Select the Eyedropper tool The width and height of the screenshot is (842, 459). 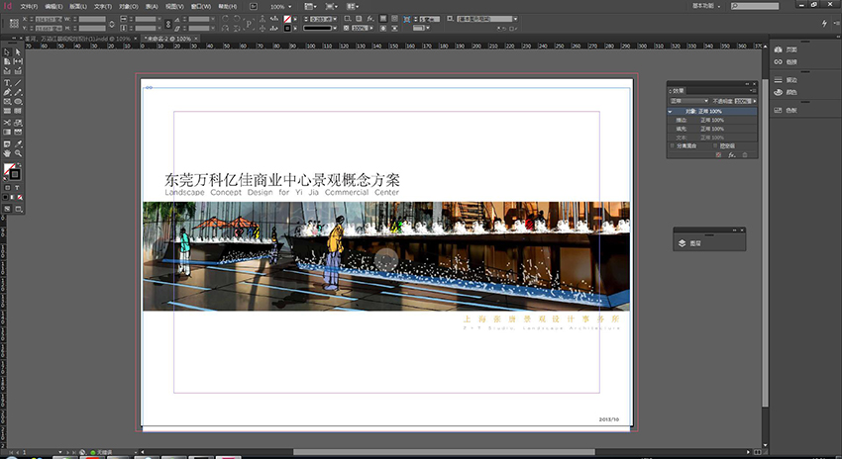tap(18, 144)
